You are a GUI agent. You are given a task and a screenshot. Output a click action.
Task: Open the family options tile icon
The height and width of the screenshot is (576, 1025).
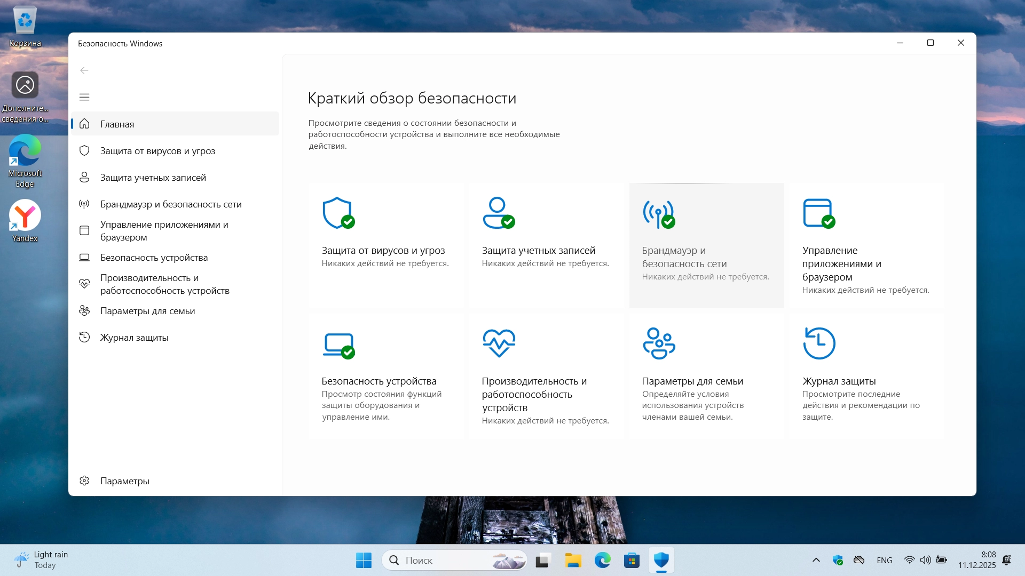pos(659,343)
